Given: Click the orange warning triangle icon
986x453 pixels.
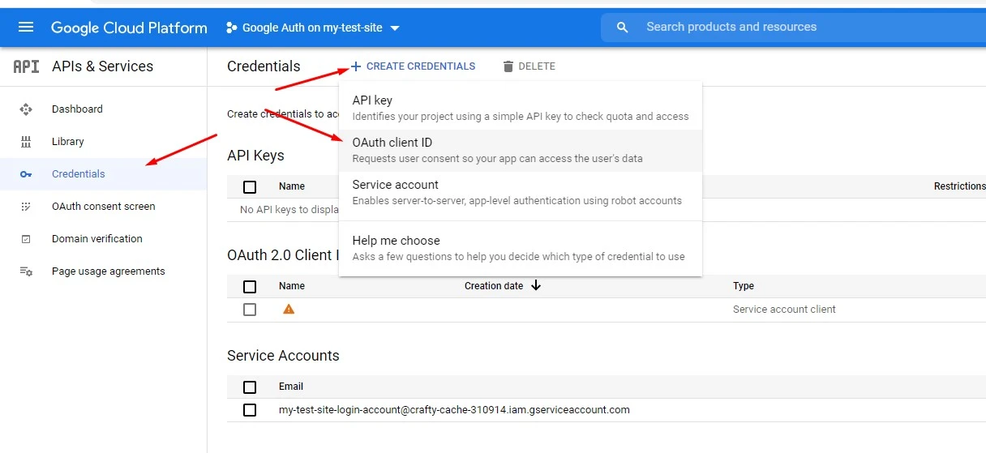Looking at the screenshot, I should point(289,310).
